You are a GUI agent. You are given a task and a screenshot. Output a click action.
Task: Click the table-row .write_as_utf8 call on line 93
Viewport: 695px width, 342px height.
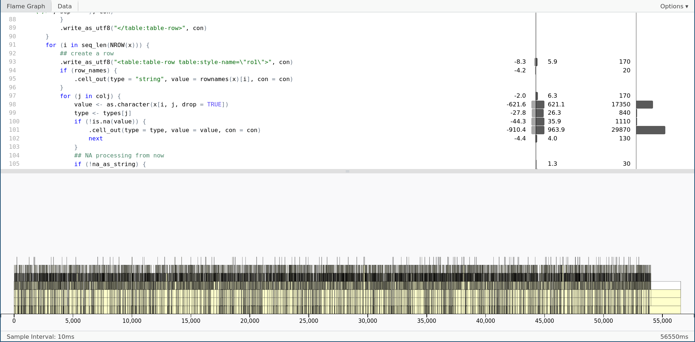[176, 62]
